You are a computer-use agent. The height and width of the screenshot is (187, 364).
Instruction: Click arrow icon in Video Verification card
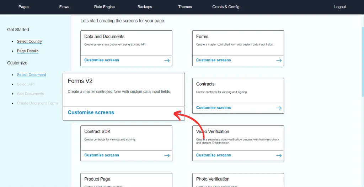[279, 156]
